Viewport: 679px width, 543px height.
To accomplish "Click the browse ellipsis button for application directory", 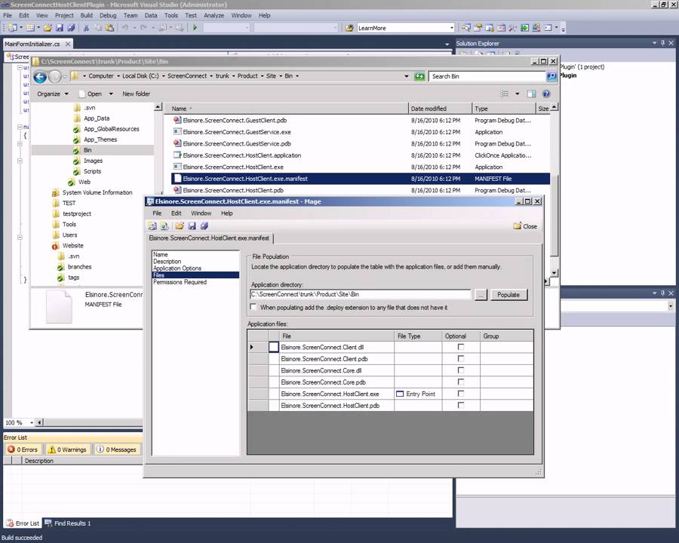I will [481, 294].
